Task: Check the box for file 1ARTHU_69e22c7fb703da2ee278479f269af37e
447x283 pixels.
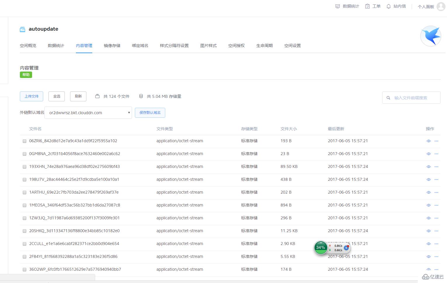Action: (25, 192)
